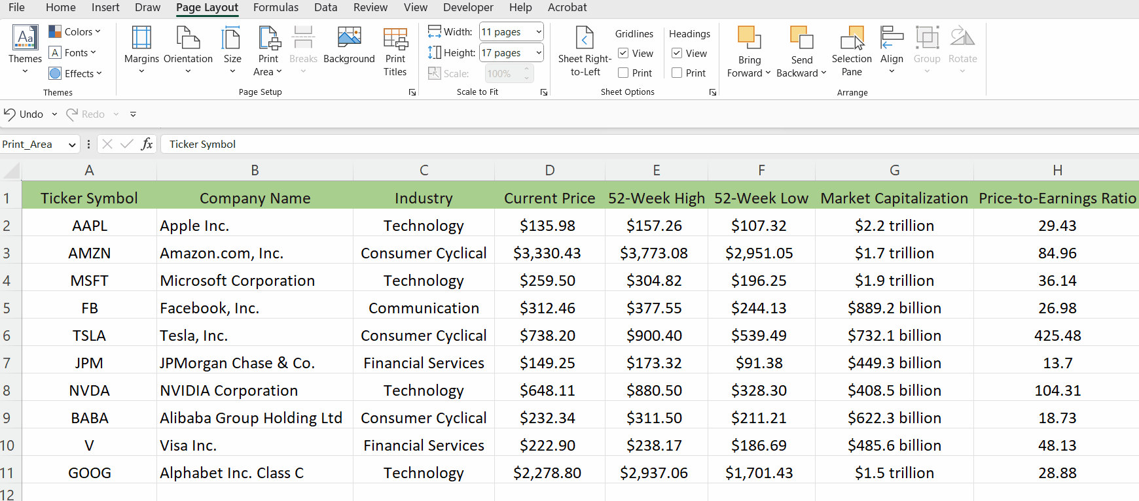Viewport: 1139px width, 501px height.
Task: Open theme Fonts options
Action: (x=73, y=52)
